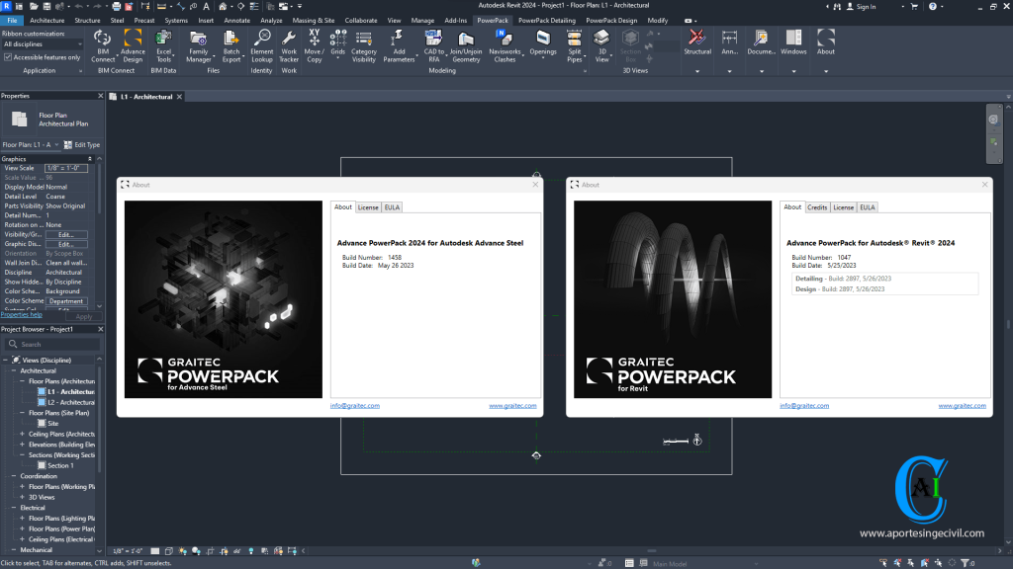Toggle the Accessible features only checkbox
The image size is (1013, 569).
(7, 55)
